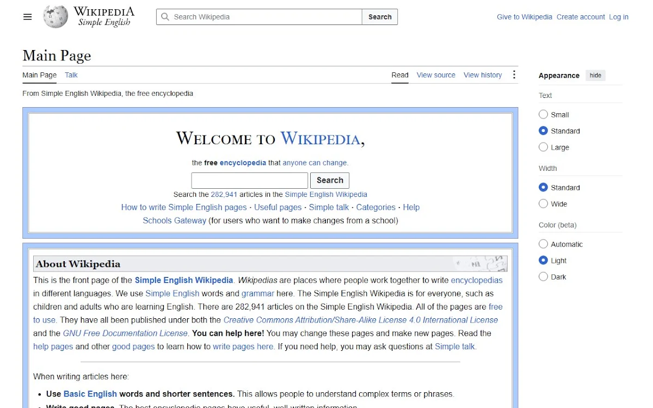The image size is (653, 408).
Task: Open the Talk tab
Action: pyautogui.click(x=71, y=75)
